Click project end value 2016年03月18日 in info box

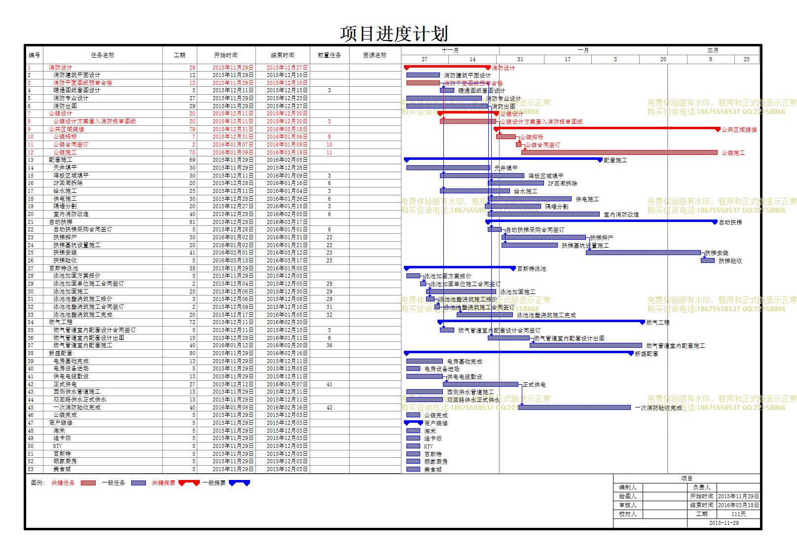(738, 505)
